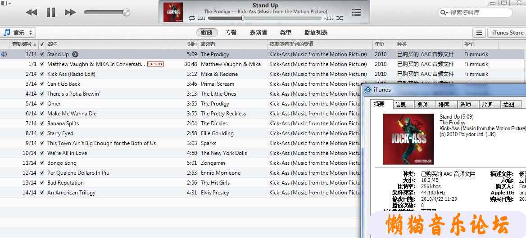The width and height of the screenshot is (526, 238).
Task: Click artist Ennio Morricone in the list
Action: coord(221,173)
